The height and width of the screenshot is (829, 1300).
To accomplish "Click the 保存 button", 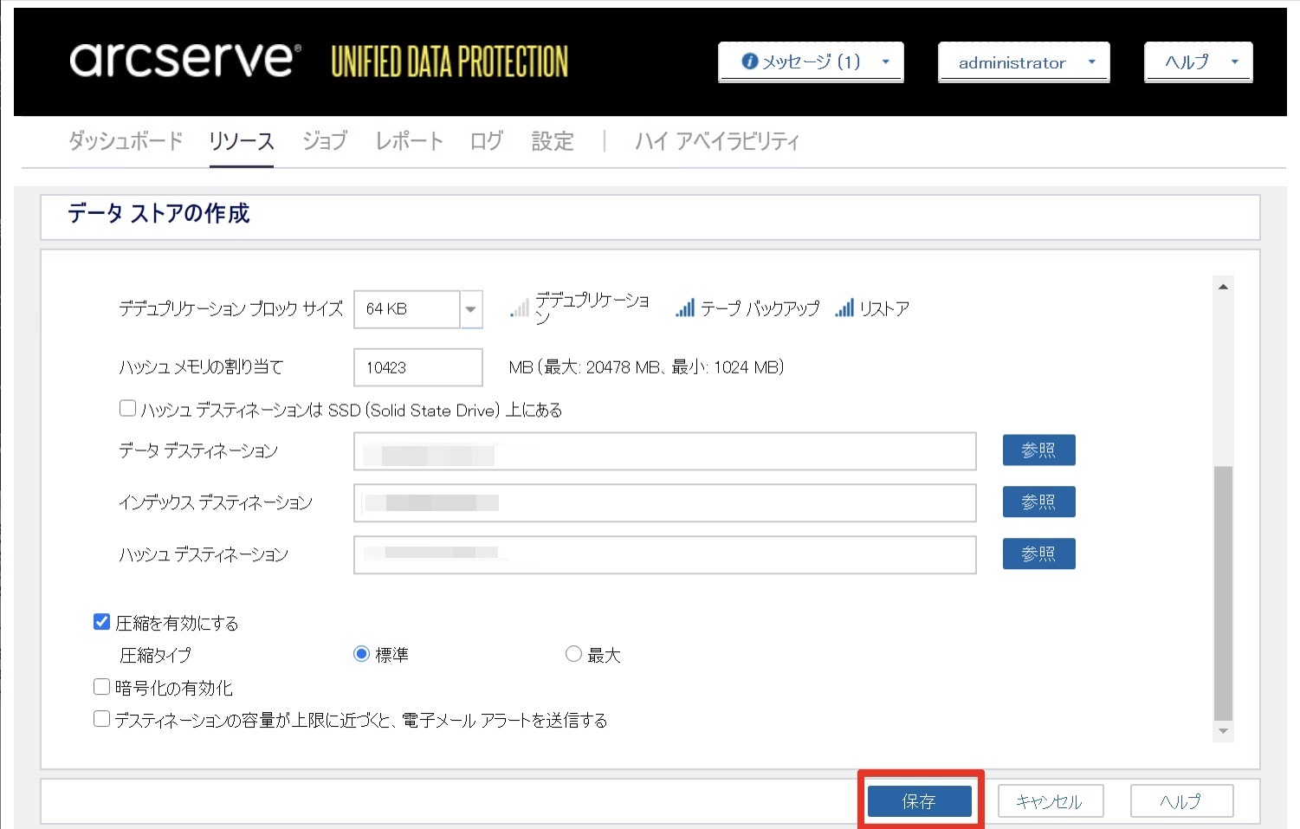I will point(919,801).
